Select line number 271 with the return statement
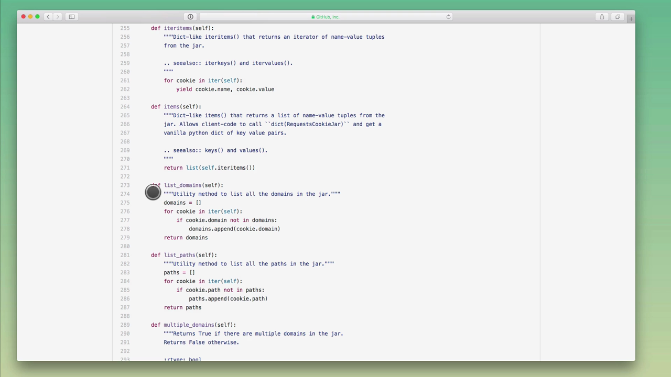 pyautogui.click(x=125, y=168)
